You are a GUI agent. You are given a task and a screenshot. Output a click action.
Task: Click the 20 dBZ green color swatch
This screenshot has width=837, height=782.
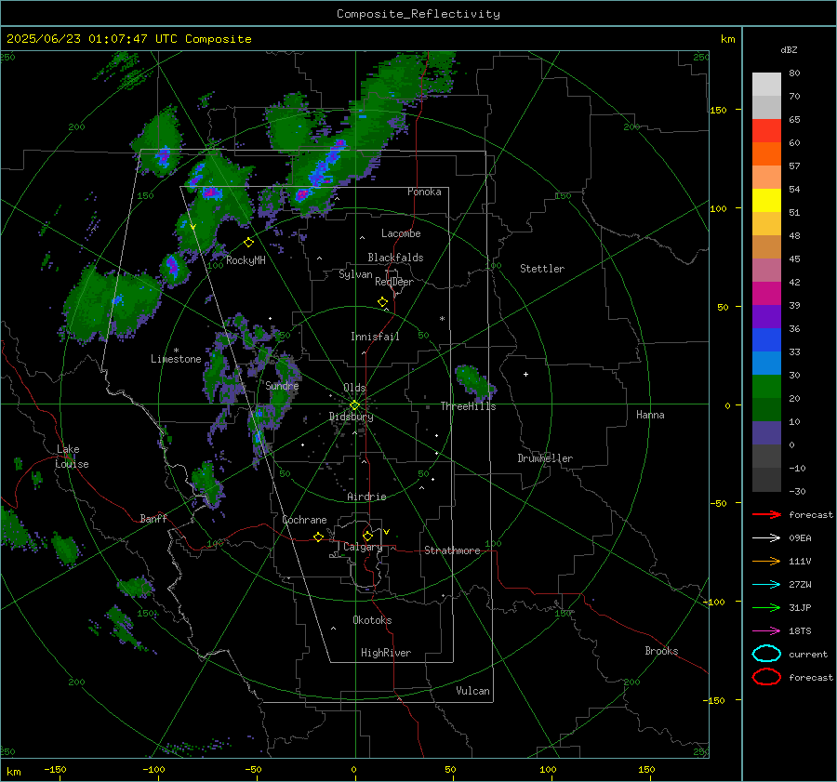pyautogui.click(x=766, y=387)
